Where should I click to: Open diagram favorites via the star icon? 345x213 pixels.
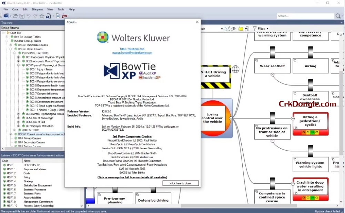click(x=42, y=16)
